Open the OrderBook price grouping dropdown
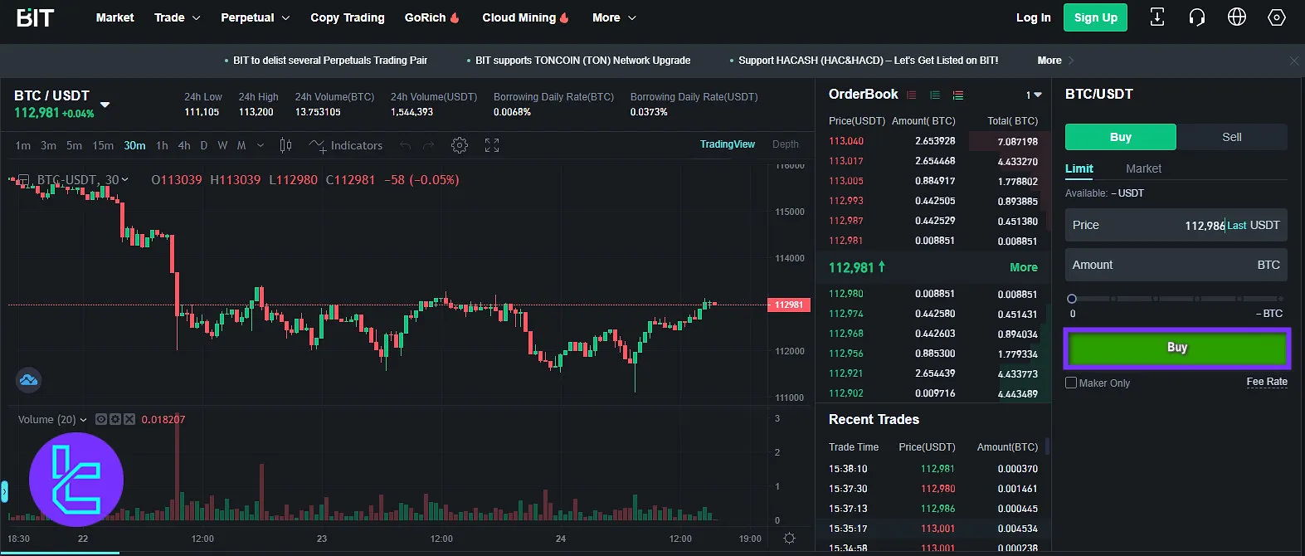This screenshot has width=1305, height=556. coord(1033,95)
